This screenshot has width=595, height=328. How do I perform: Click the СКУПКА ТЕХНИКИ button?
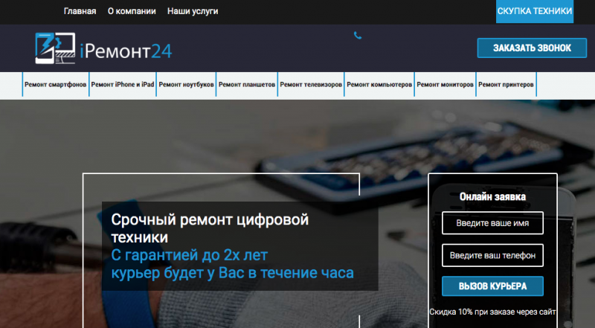535,11
